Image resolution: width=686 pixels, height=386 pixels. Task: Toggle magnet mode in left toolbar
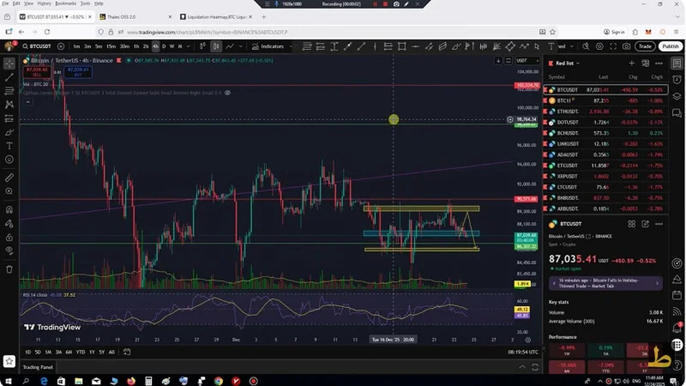pyautogui.click(x=9, y=210)
